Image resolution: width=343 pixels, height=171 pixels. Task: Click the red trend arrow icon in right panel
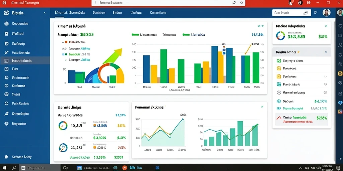pos(279,118)
